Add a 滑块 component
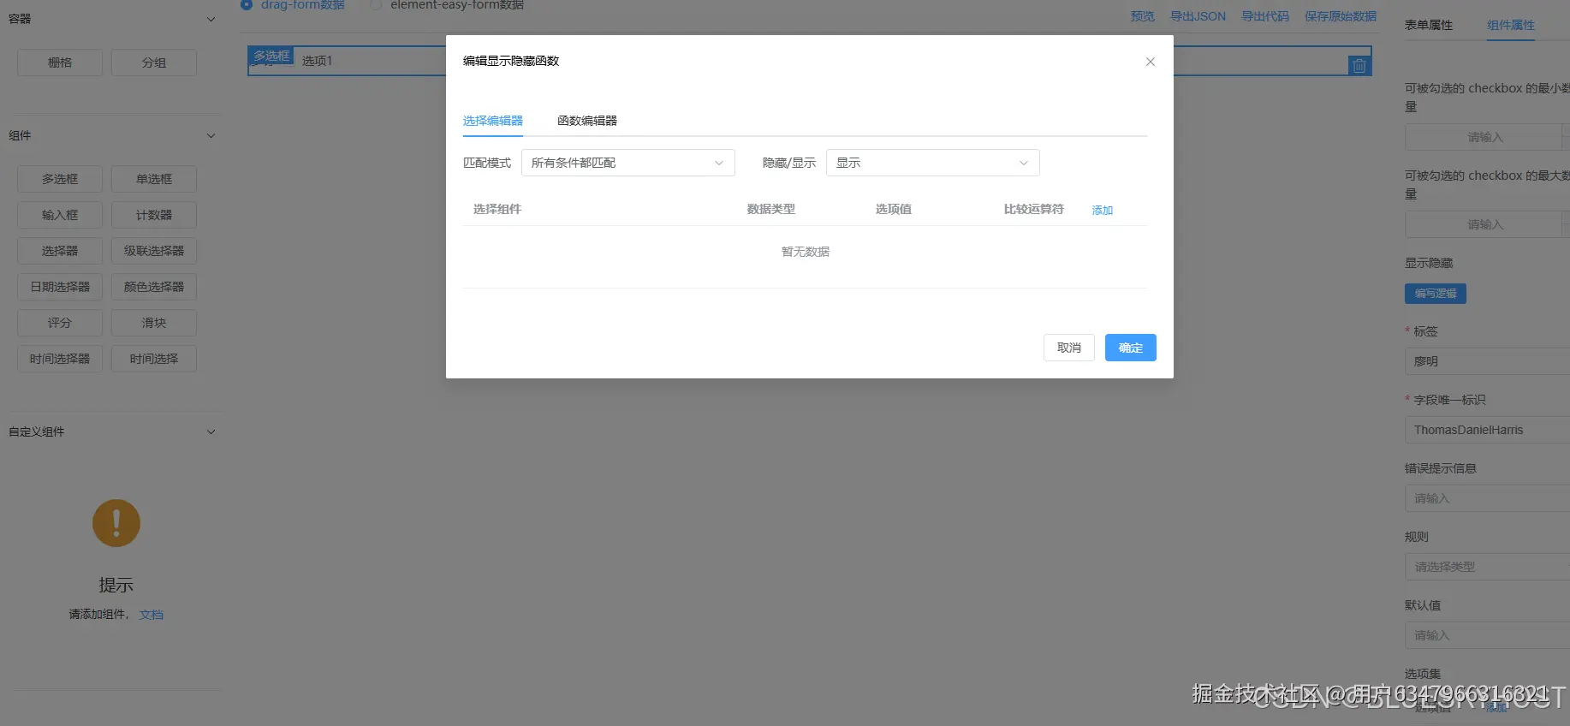Screen dimensions: 1570x726 click(154, 323)
